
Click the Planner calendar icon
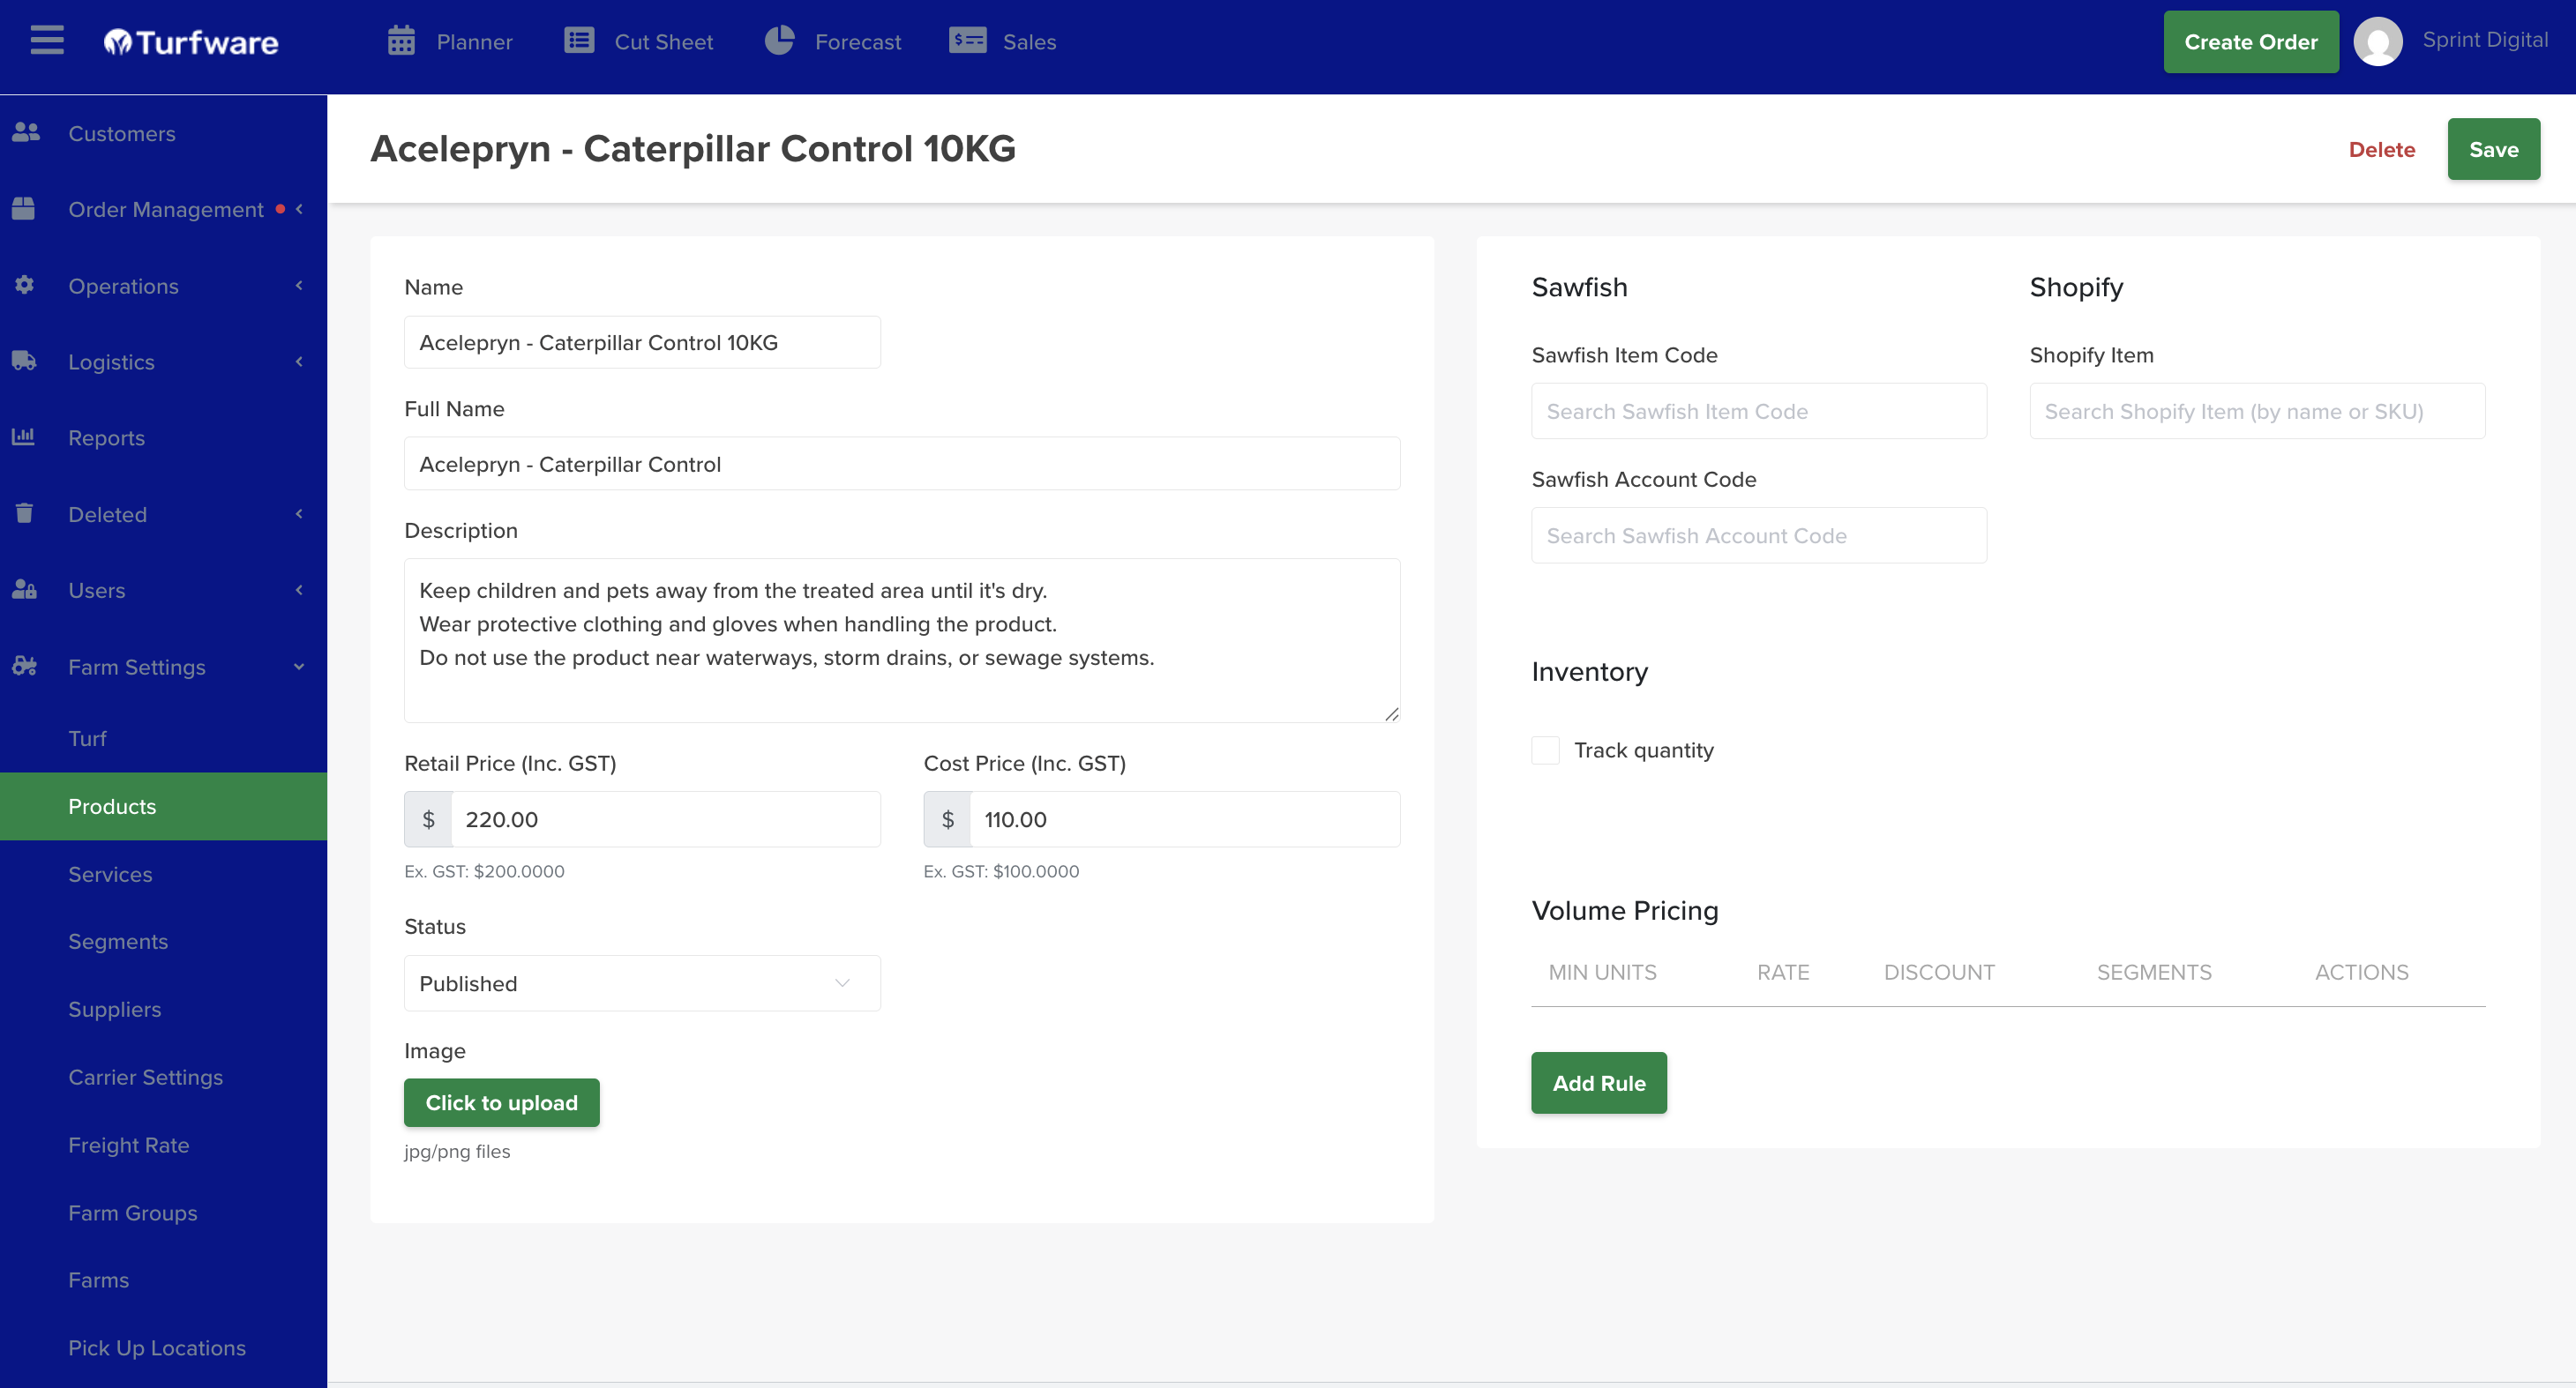401,41
